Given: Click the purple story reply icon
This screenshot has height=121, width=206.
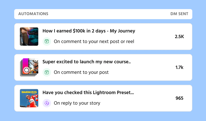Looking at the screenshot, I should coord(47,103).
